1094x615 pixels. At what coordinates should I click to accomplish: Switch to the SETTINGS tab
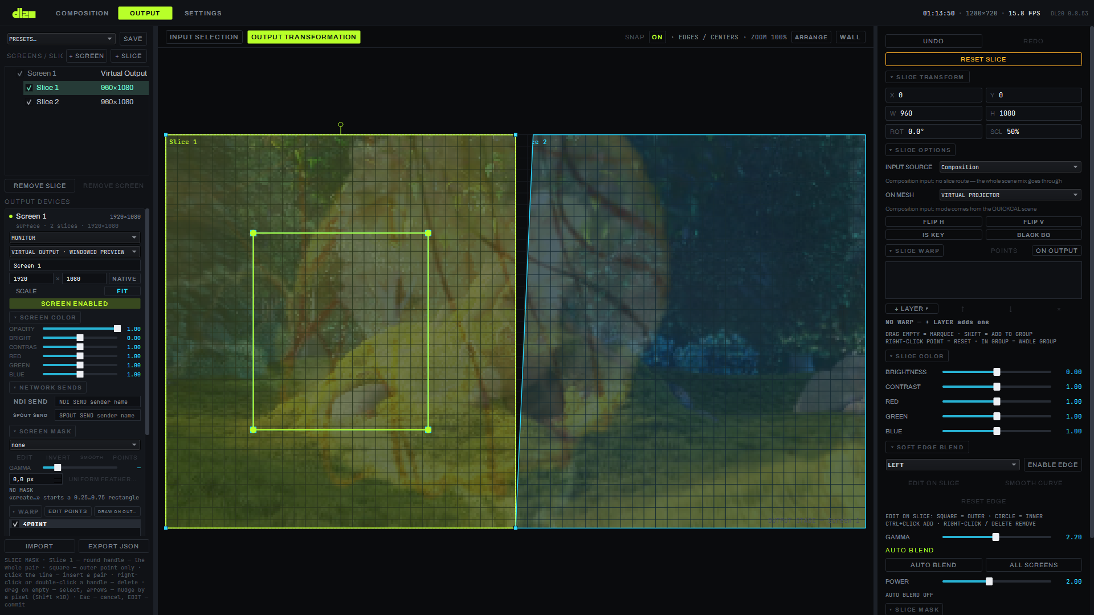(x=203, y=13)
